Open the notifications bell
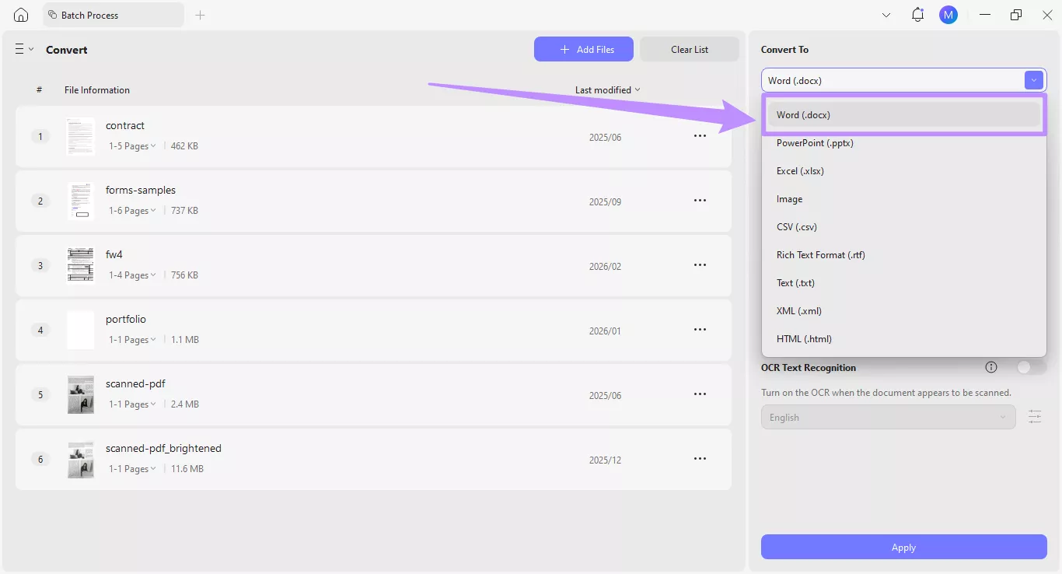 [x=917, y=14]
